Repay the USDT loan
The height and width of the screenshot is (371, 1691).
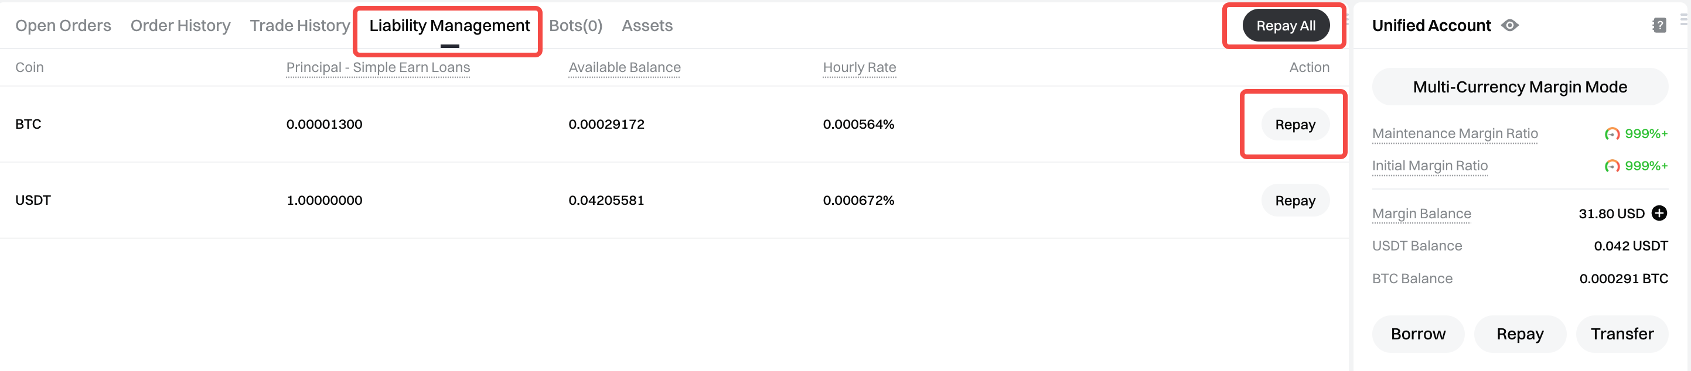point(1294,201)
